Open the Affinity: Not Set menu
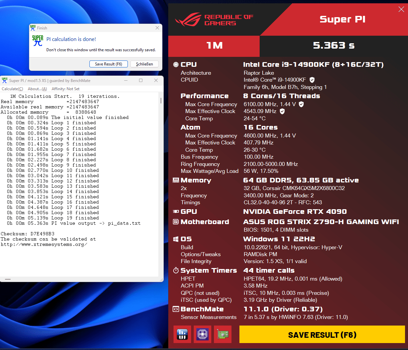 [66, 89]
